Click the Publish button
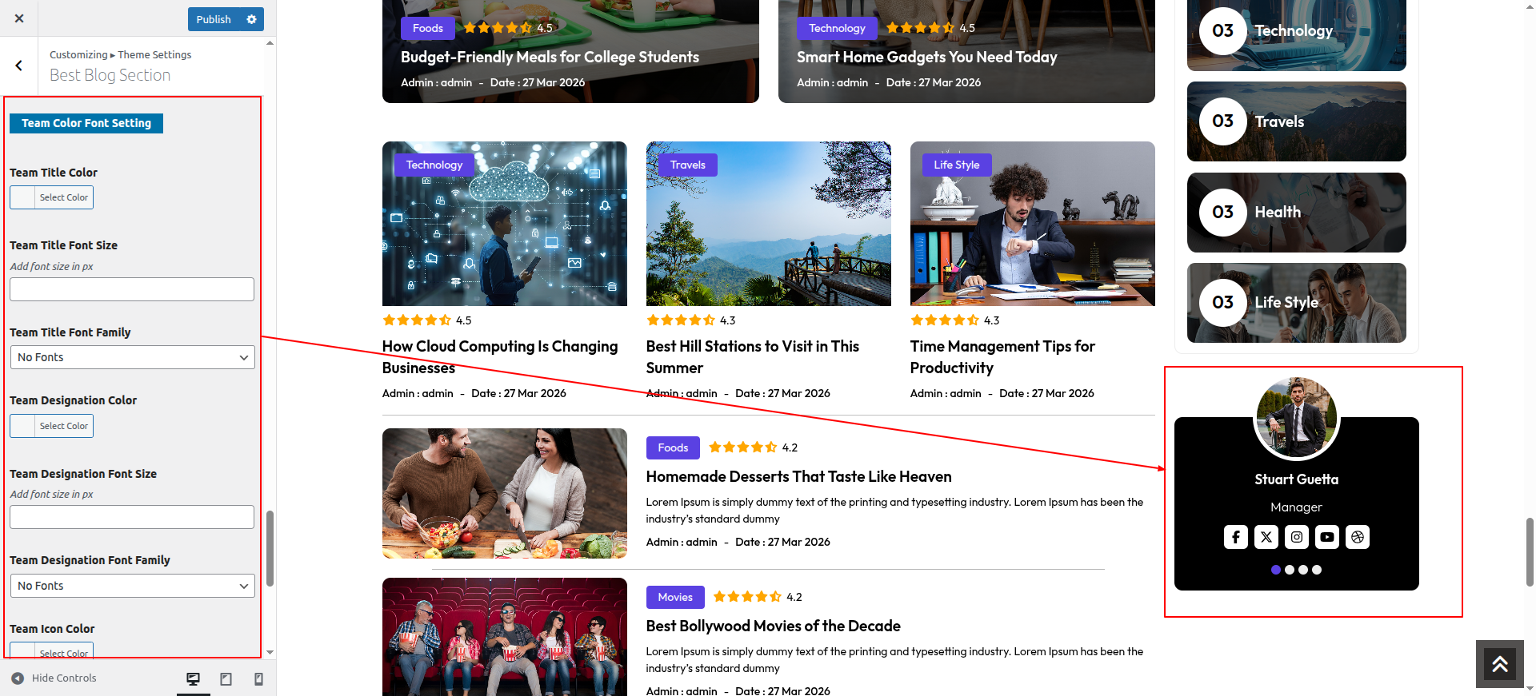Screen dimensions: 1536x696 tap(214, 19)
